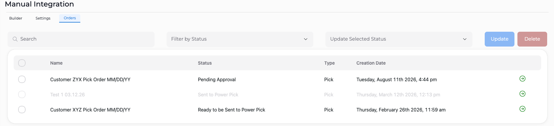Expand the Filter by Status dropdown

tap(240, 39)
